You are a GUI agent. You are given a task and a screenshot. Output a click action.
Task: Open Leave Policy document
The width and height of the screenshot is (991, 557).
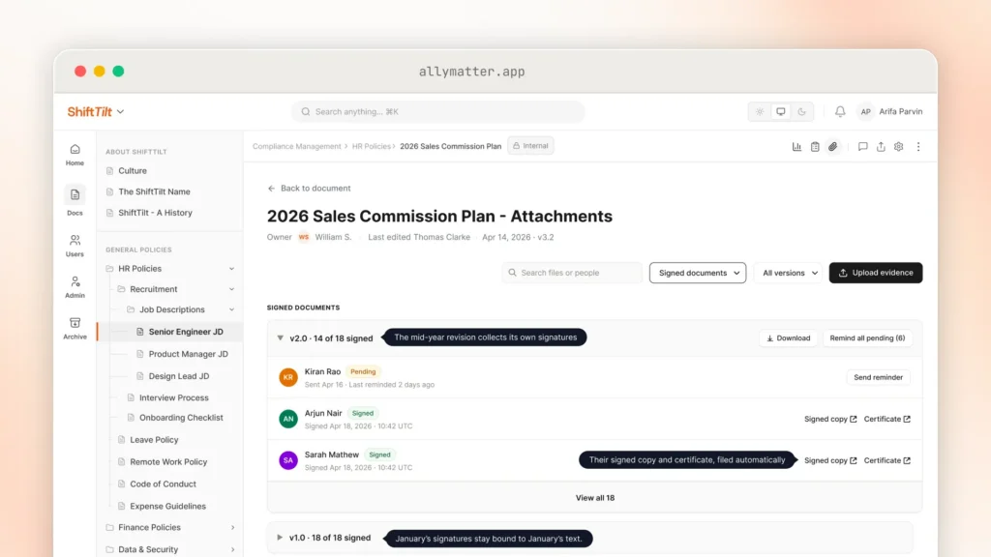(154, 440)
